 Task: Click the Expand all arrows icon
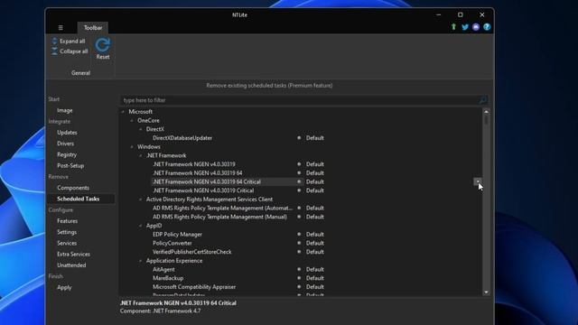coord(54,41)
